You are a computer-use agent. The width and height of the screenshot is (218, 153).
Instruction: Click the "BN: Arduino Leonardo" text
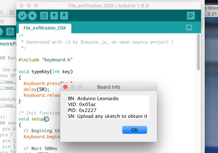[x=93, y=99]
